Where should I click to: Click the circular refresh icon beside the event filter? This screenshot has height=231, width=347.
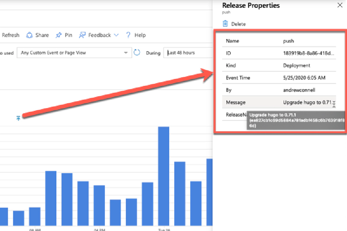pos(137,53)
